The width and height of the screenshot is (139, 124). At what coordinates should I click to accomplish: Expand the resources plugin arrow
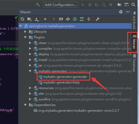30,88
